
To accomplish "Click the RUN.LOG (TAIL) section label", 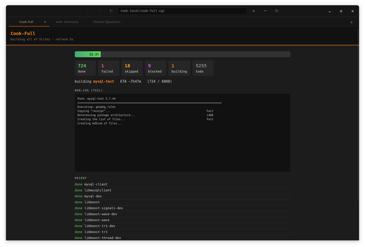I will coord(89,90).
